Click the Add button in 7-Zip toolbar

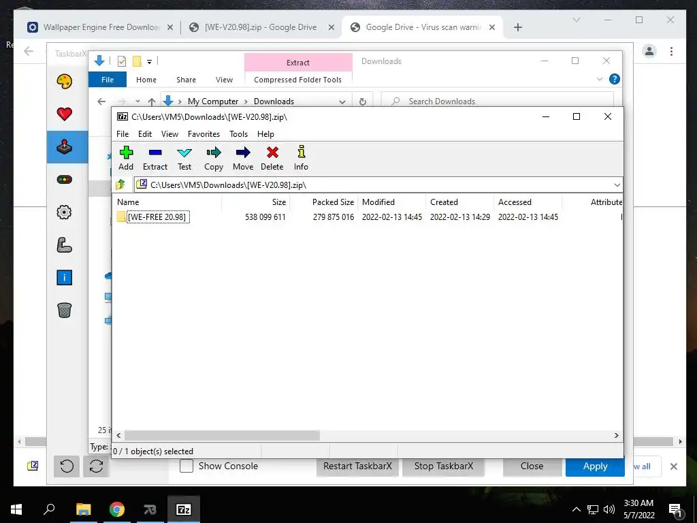pyautogui.click(x=126, y=158)
